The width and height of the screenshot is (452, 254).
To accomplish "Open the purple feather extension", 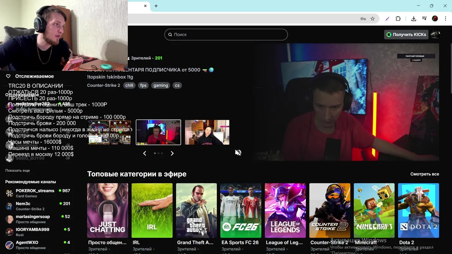I will pyautogui.click(x=387, y=19).
